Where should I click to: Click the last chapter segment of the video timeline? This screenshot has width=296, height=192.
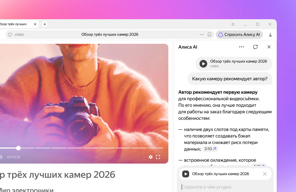click(155, 148)
